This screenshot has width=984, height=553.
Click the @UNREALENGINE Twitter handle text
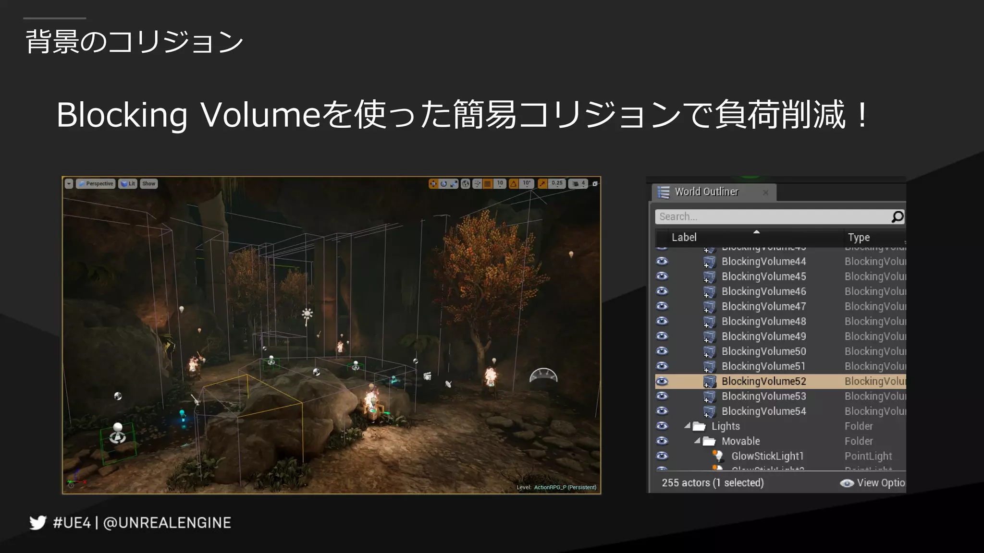coord(167,523)
